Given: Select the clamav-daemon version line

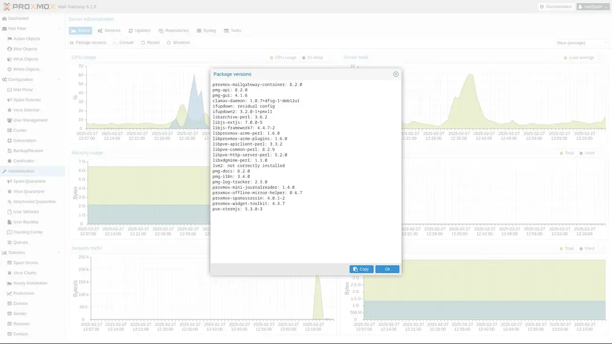Looking at the screenshot, I should (x=256, y=101).
